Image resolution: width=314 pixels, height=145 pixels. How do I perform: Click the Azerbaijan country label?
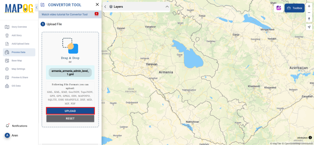[x=299, y=68]
